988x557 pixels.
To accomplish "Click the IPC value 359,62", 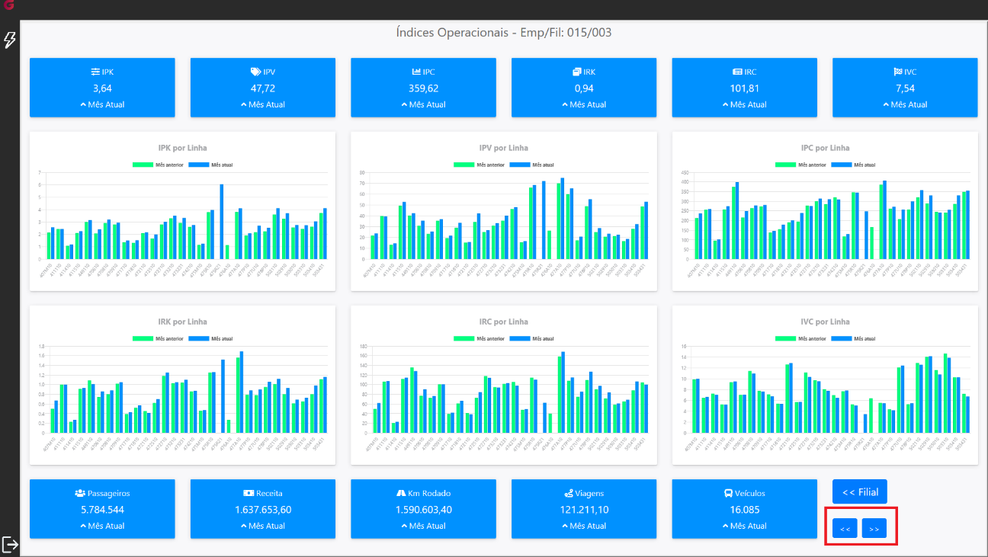I will click(423, 88).
